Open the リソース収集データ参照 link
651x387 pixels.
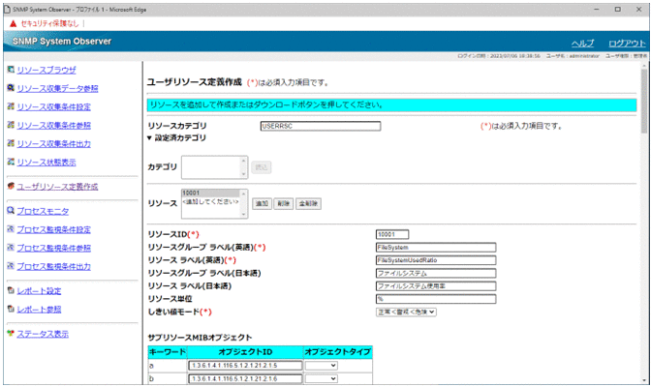[x=58, y=88]
